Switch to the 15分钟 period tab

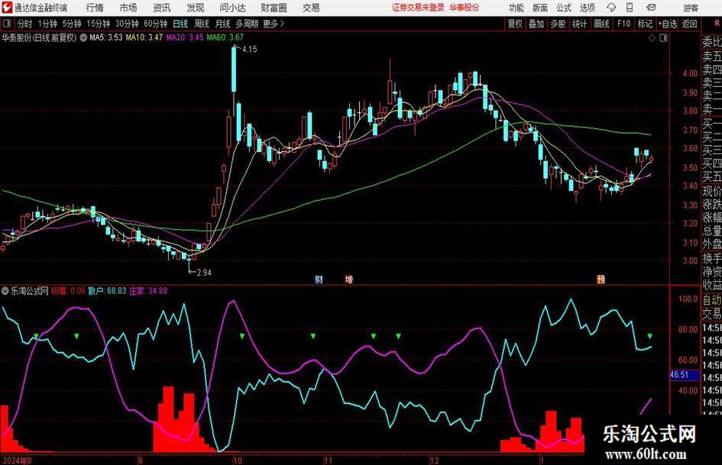click(98, 24)
